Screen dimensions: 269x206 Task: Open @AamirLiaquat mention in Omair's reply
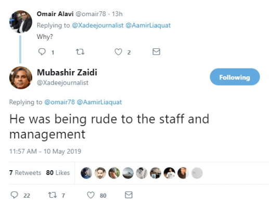tap(148, 25)
